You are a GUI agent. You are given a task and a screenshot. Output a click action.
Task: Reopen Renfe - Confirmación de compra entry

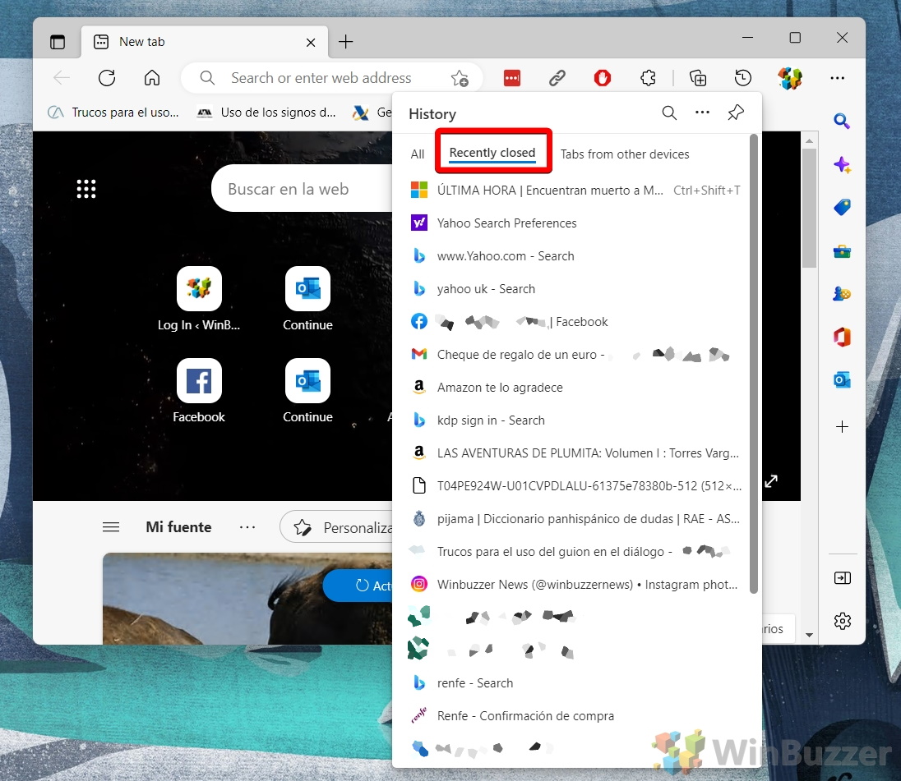click(575, 715)
